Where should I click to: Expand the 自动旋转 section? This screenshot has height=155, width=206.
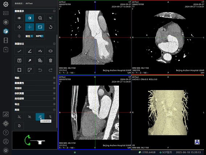[54, 99]
